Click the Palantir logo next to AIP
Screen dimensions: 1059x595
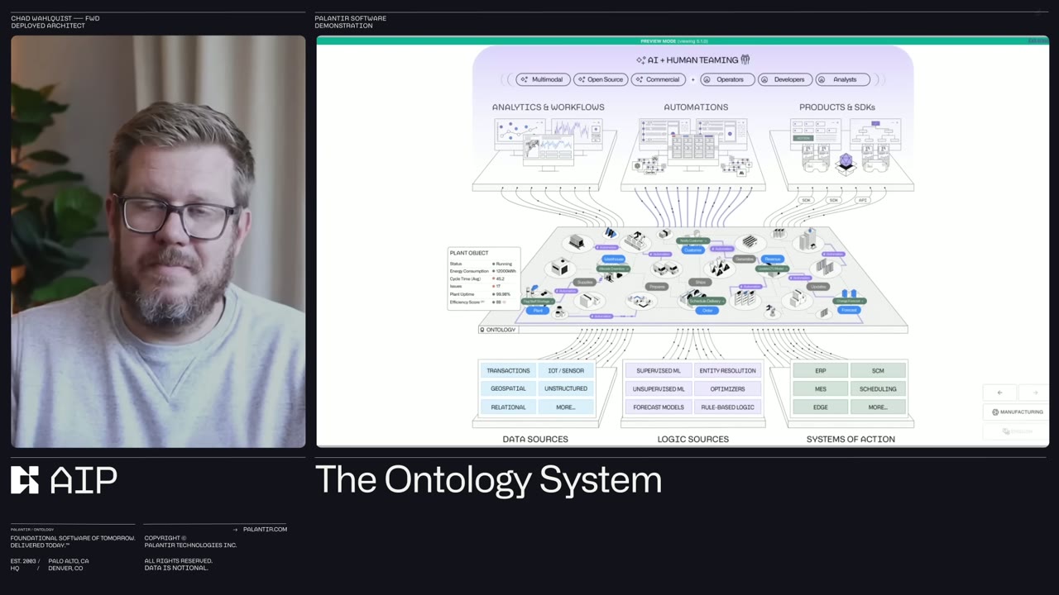pos(24,480)
